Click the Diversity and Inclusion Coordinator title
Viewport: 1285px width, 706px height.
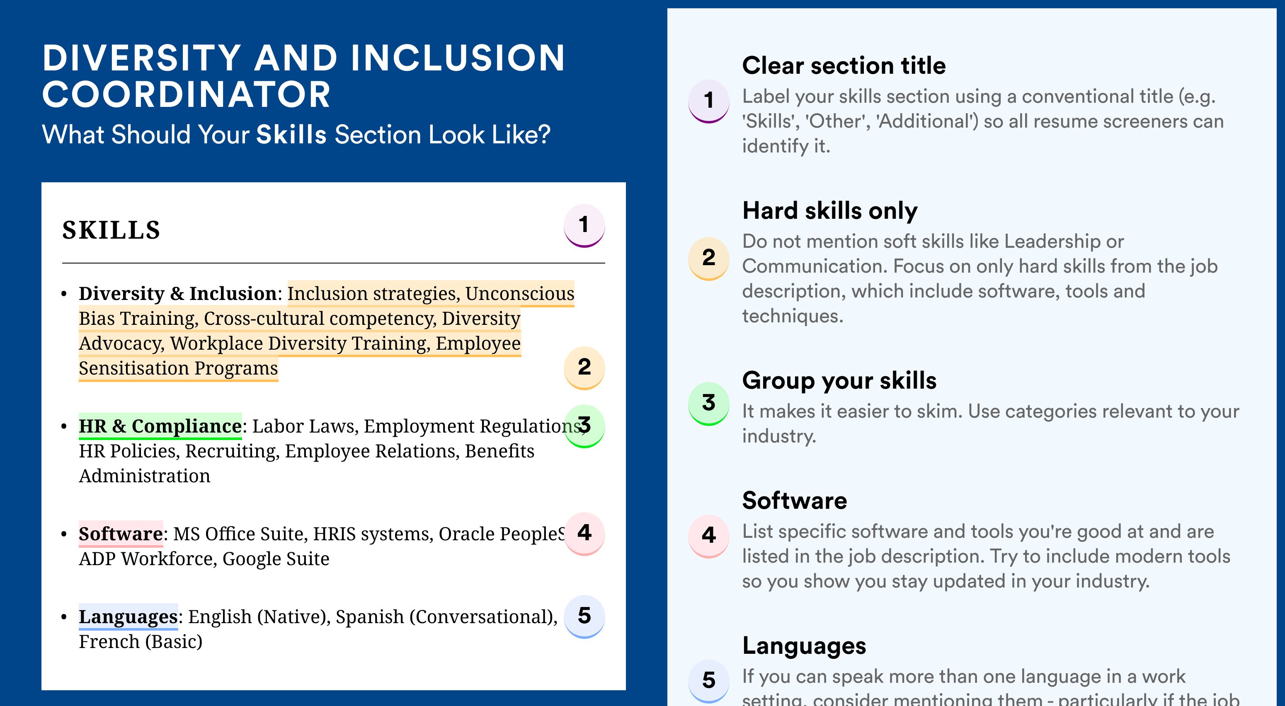pyautogui.click(x=303, y=76)
